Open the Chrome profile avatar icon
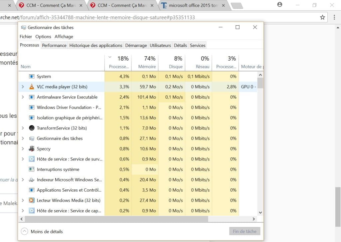Viewport: 341px width, 242px height. point(280,5)
